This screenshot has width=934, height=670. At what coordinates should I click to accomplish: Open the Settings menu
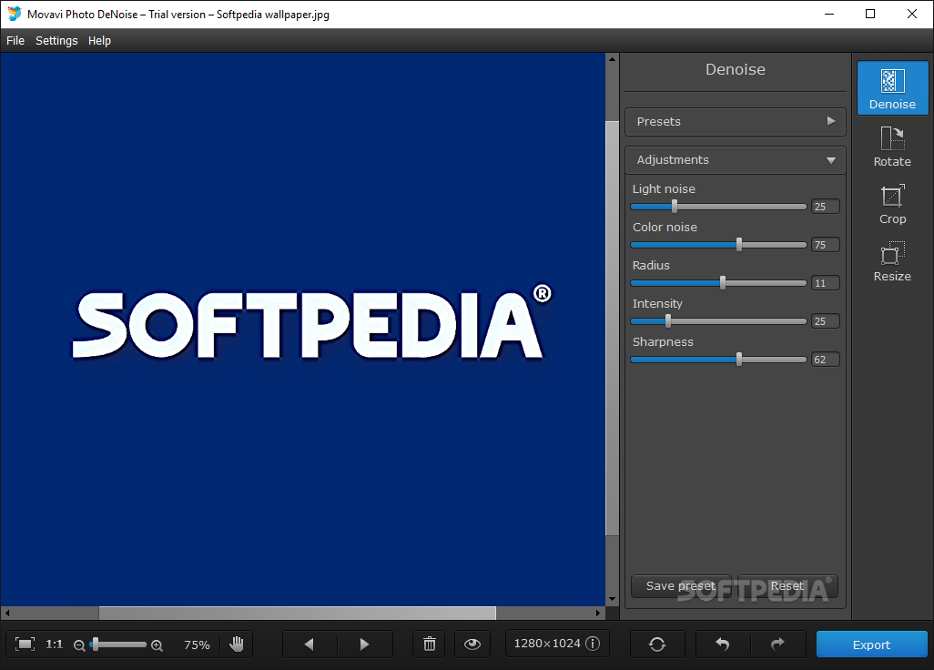click(56, 40)
